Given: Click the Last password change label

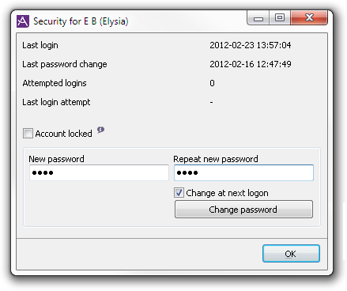Looking at the screenshot, I should [x=65, y=64].
